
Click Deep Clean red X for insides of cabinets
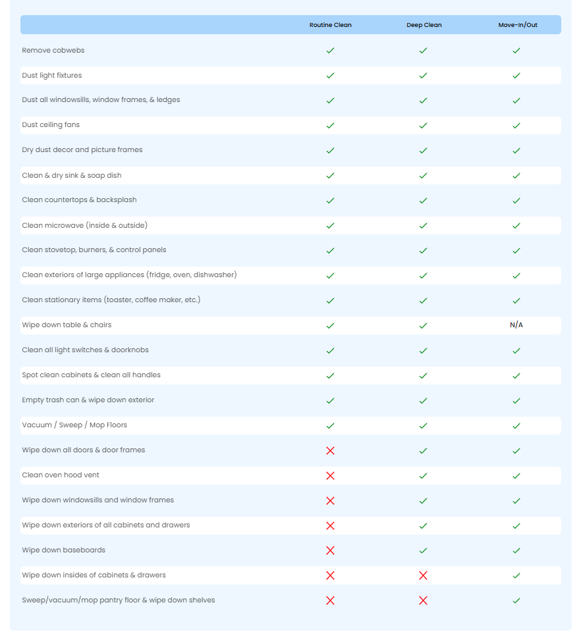[x=423, y=575]
